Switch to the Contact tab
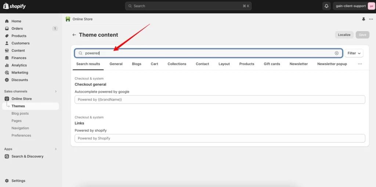This screenshot has height=187, width=376. pos(202,64)
